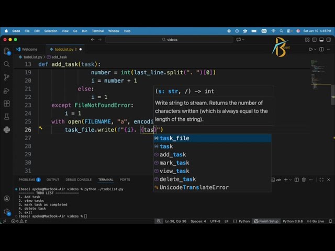Open the Run menu
335x251 pixels.
pos(85,31)
